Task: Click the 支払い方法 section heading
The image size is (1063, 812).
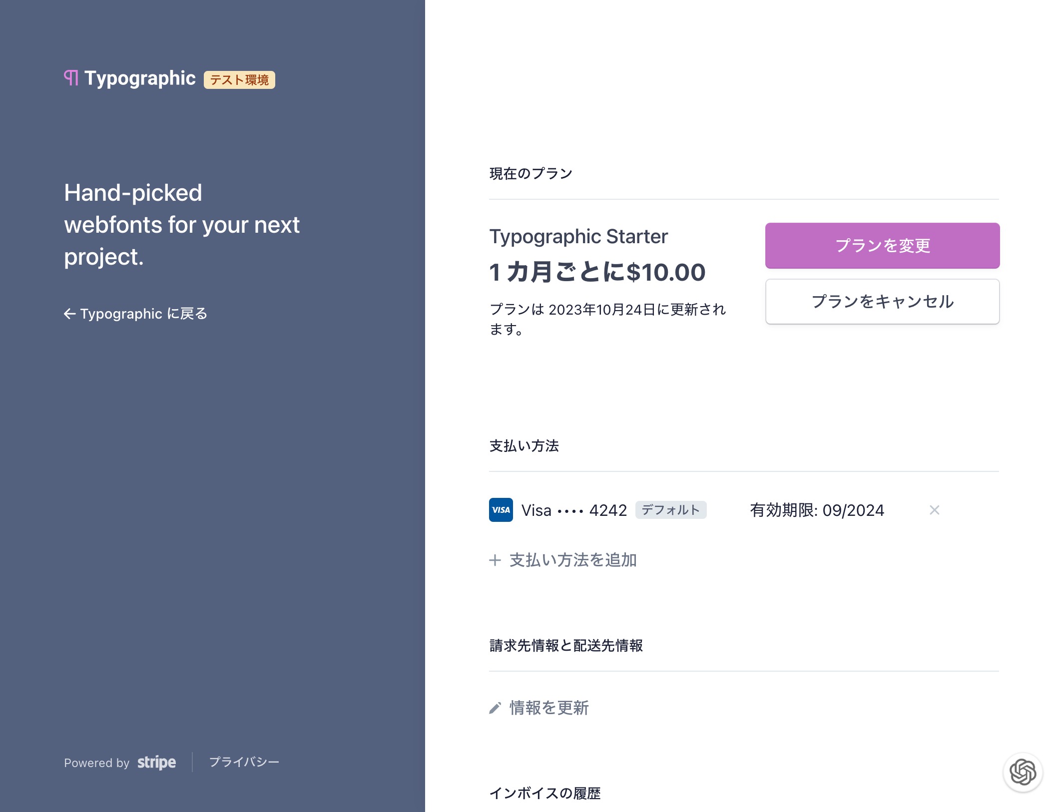Action: (x=524, y=446)
